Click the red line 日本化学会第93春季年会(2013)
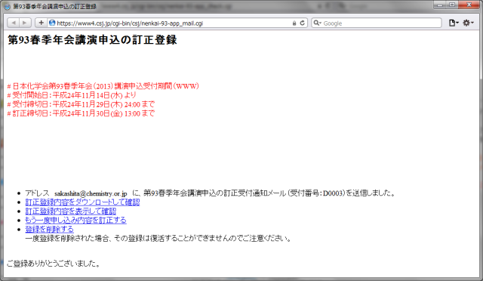The height and width of the screenshot is (281, 483). click(x=103, y=86)
